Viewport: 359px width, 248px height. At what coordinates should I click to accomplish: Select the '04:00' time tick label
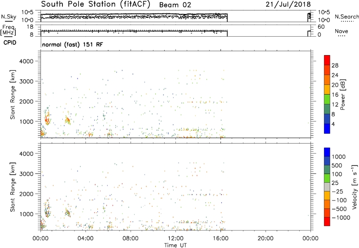(x=85, y=239)
